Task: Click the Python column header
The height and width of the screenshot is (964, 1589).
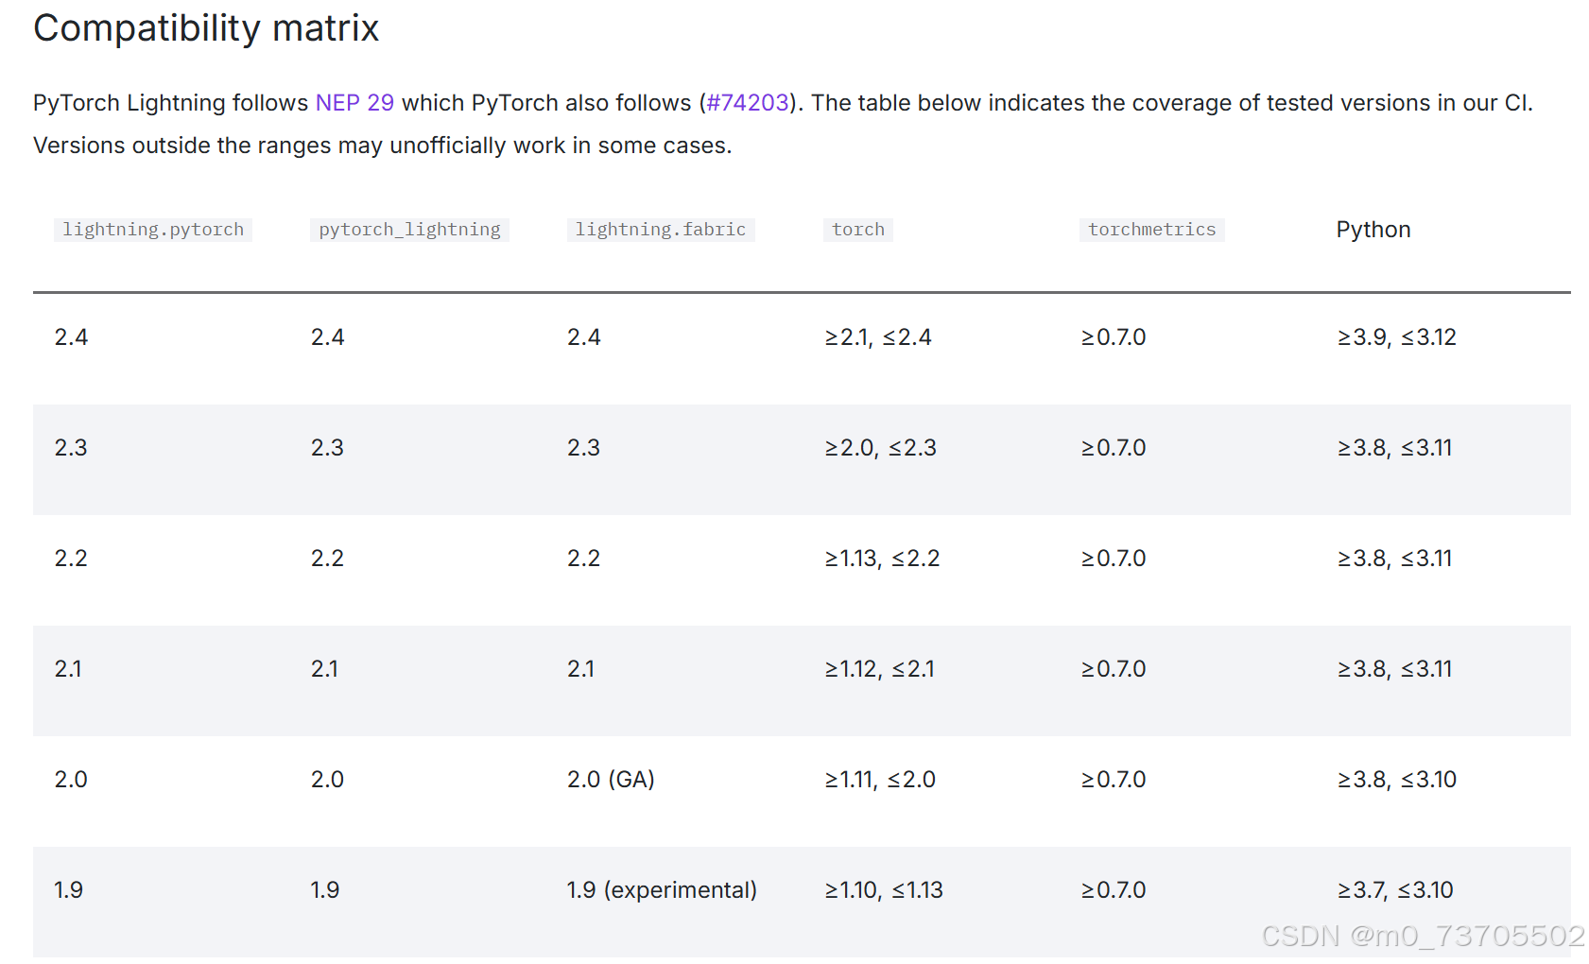Action: click(1373, 230)
